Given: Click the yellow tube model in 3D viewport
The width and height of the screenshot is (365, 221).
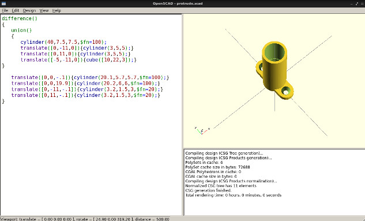Looking at the screenshot, I should point(274,71).
